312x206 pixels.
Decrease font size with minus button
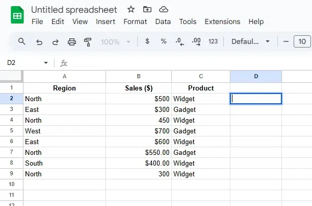coord(285,41)
